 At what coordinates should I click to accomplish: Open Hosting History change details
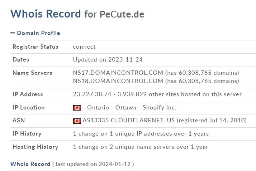click(141, 147)
